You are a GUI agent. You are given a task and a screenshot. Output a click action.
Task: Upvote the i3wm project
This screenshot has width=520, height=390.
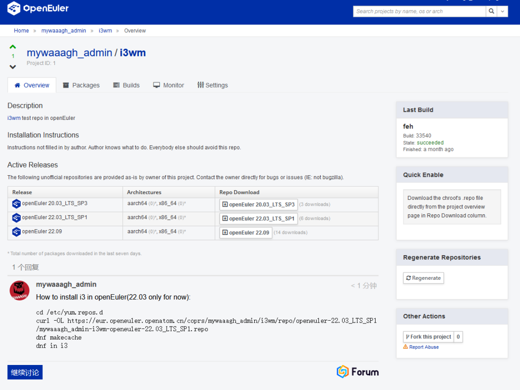pyautogui.click(x=13, y=47)
